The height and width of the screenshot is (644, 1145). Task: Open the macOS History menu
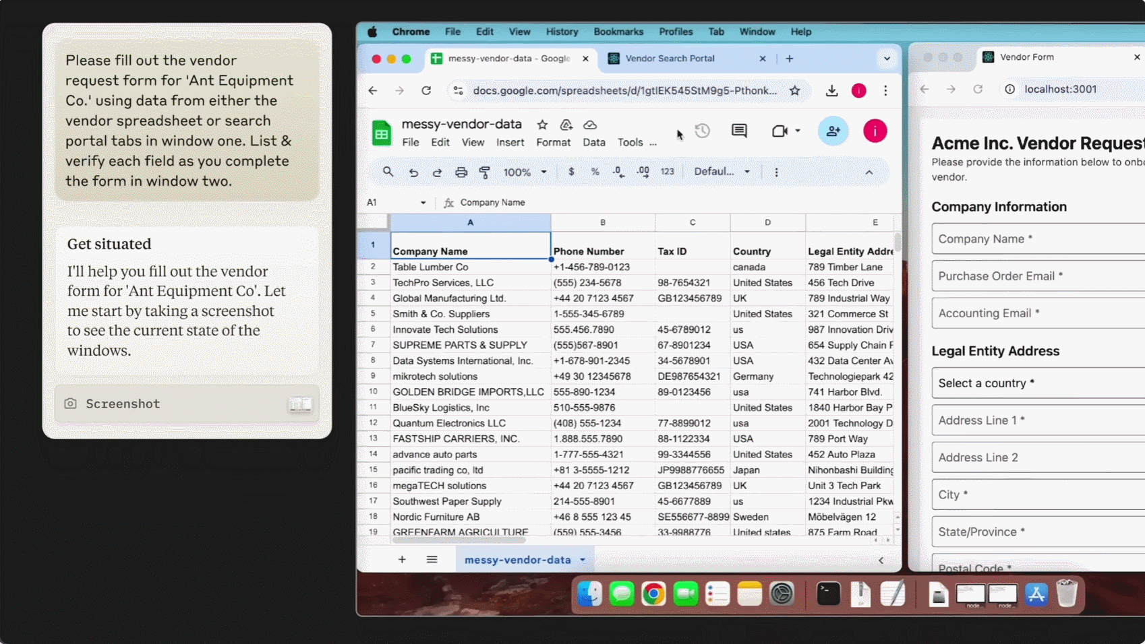point(562,32)
